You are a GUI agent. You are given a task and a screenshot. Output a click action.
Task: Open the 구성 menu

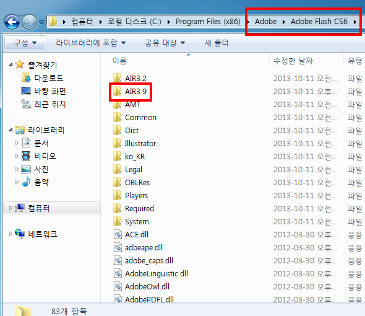click(x=25, y=43)
